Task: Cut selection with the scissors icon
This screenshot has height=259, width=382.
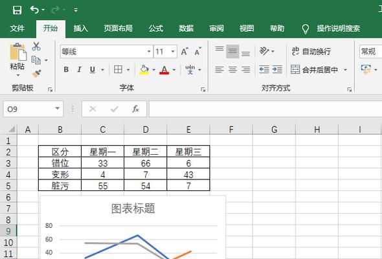Action: click(x=36, y=46)
